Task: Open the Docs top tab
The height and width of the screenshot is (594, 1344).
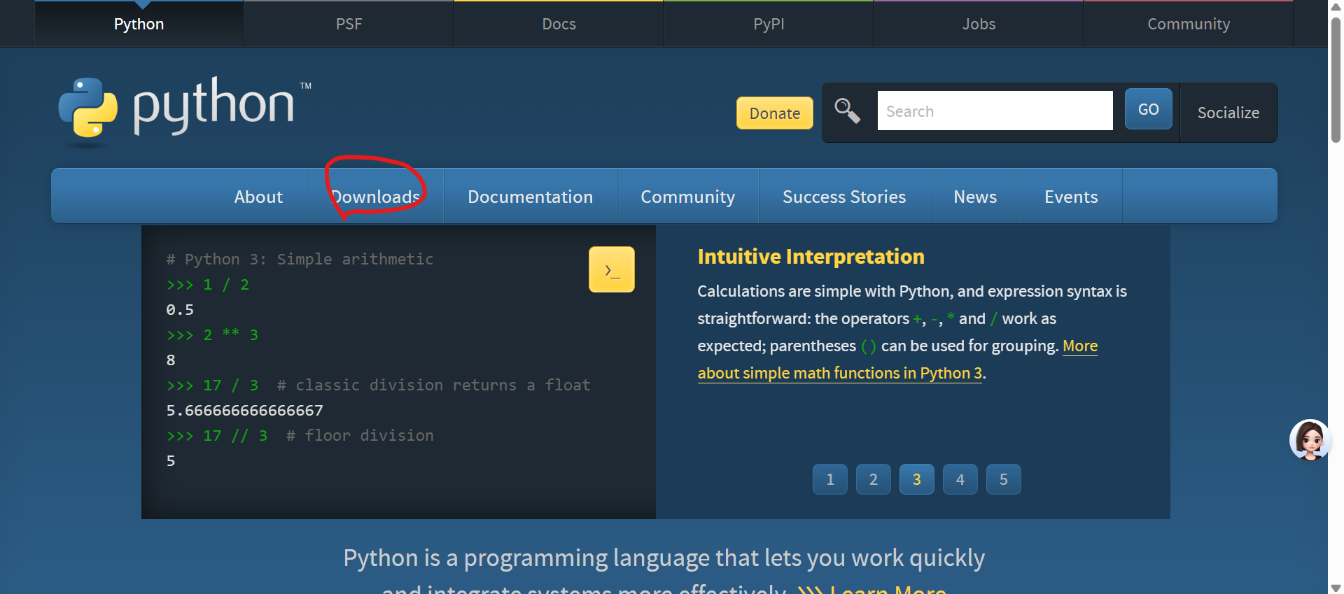Action: tap(559, 24)
